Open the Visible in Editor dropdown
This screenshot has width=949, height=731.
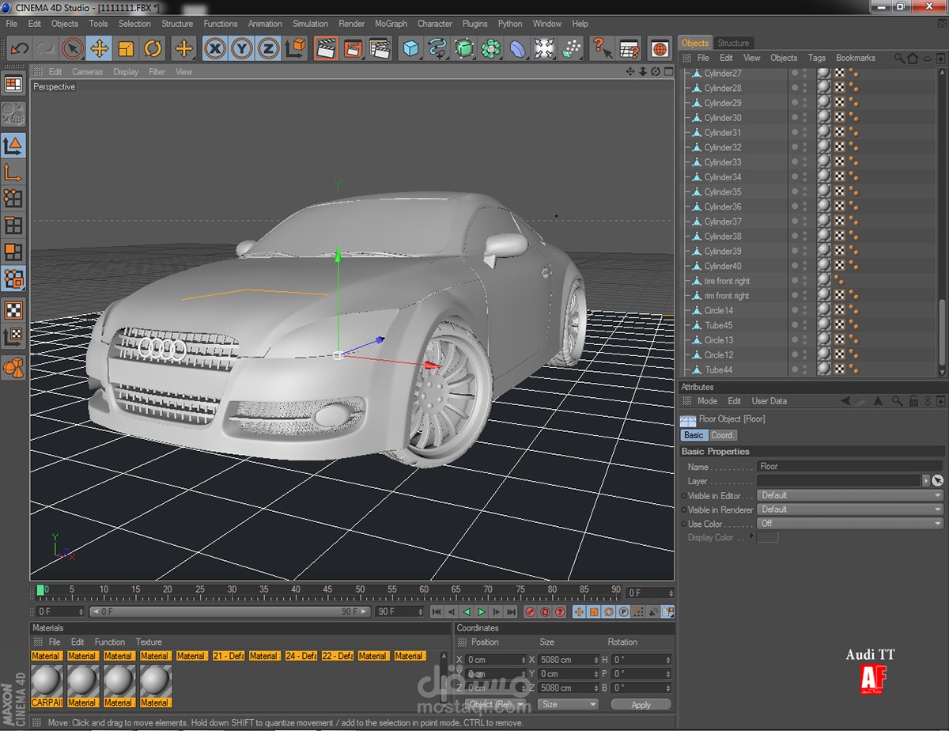click(x=850, y=495)
